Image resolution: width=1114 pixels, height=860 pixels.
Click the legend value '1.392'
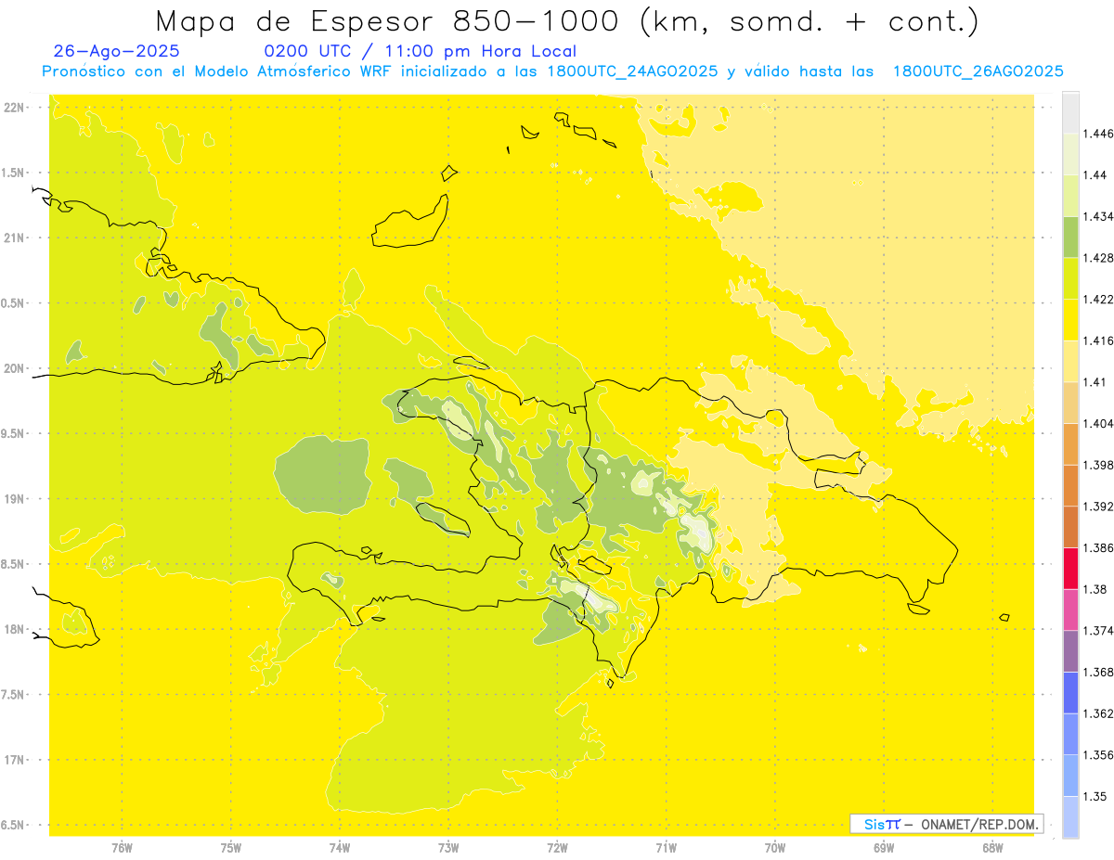[1100, 507]
